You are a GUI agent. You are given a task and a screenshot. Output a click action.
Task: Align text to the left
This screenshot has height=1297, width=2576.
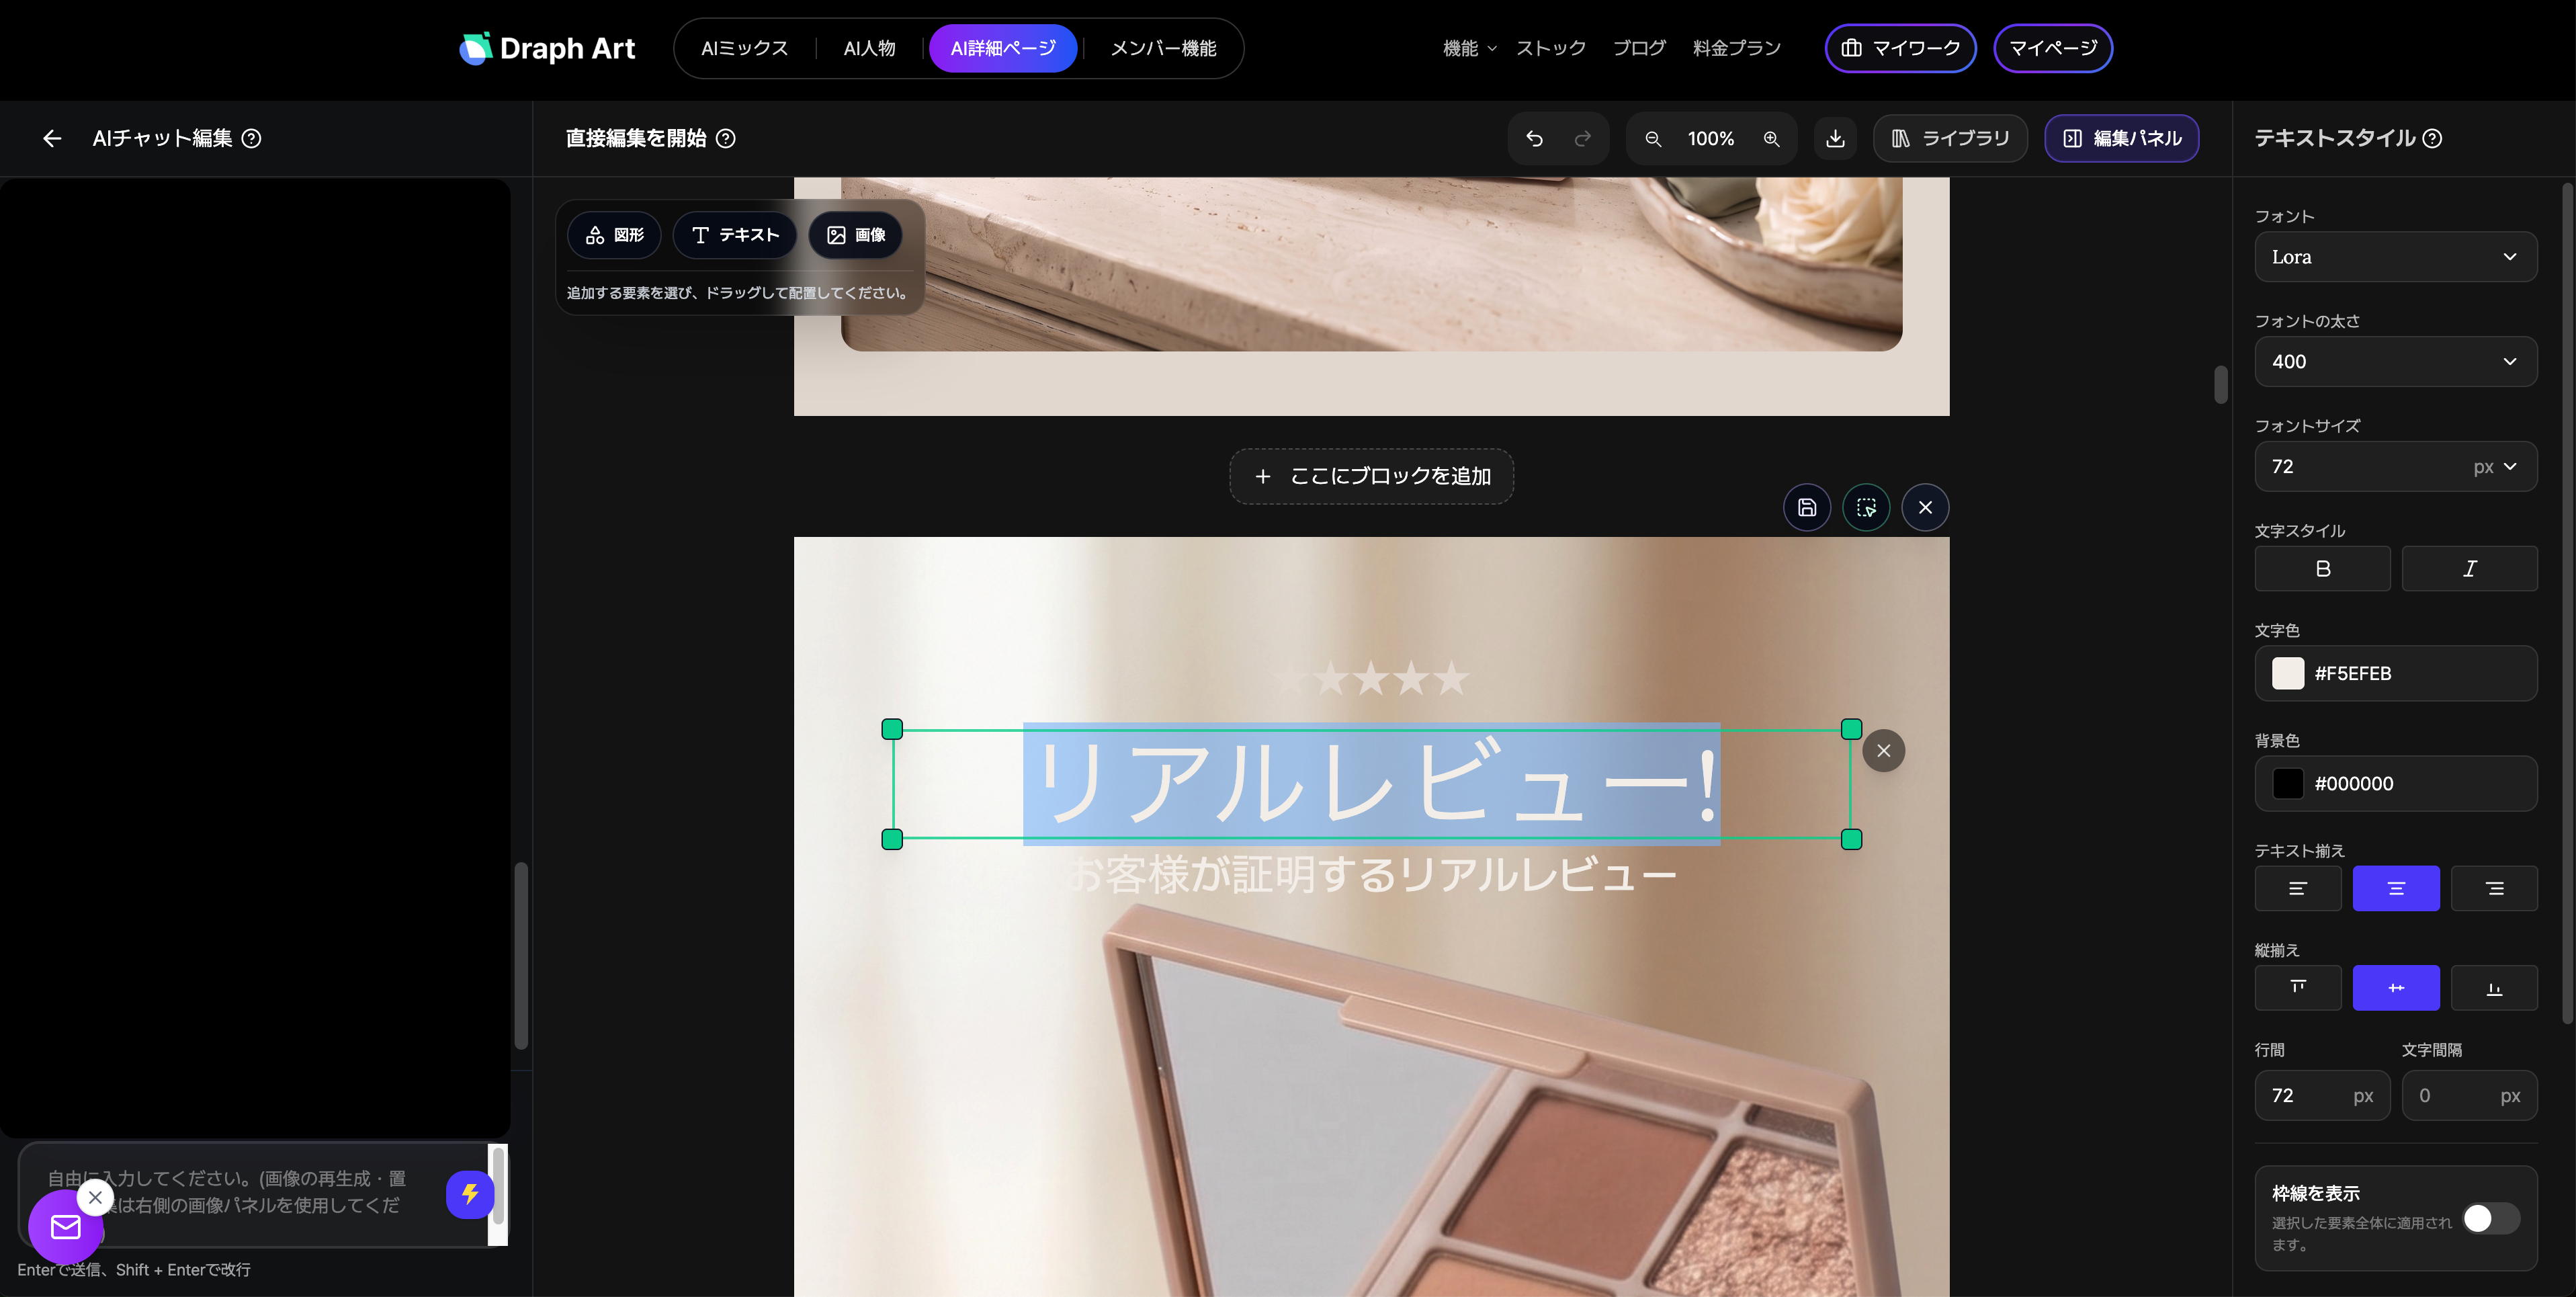[x=2297, y=888]
